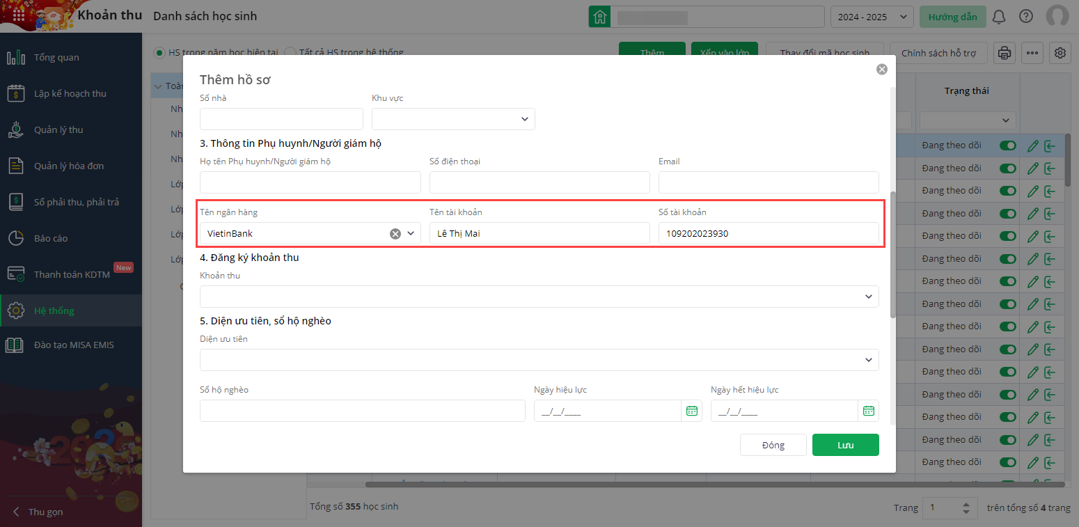This screenshot has height=527, width=1079.
Task: Click the help question mark icon
Action: click(1025, 17)
